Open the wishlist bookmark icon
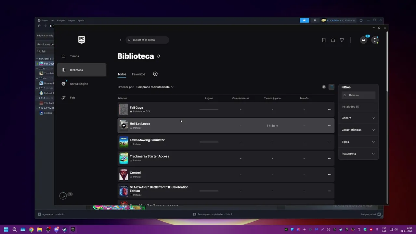Image resolution: width=416 pixels, height=234 pixels. point(324,40)
